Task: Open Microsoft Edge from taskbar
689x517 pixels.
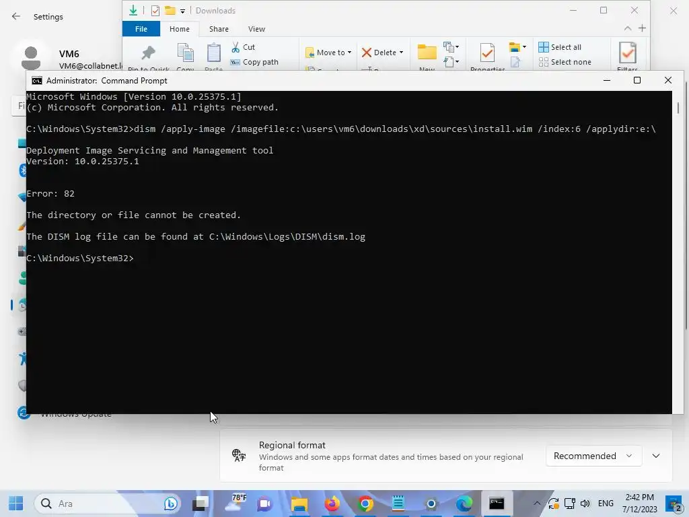Action: coord(464,504)
